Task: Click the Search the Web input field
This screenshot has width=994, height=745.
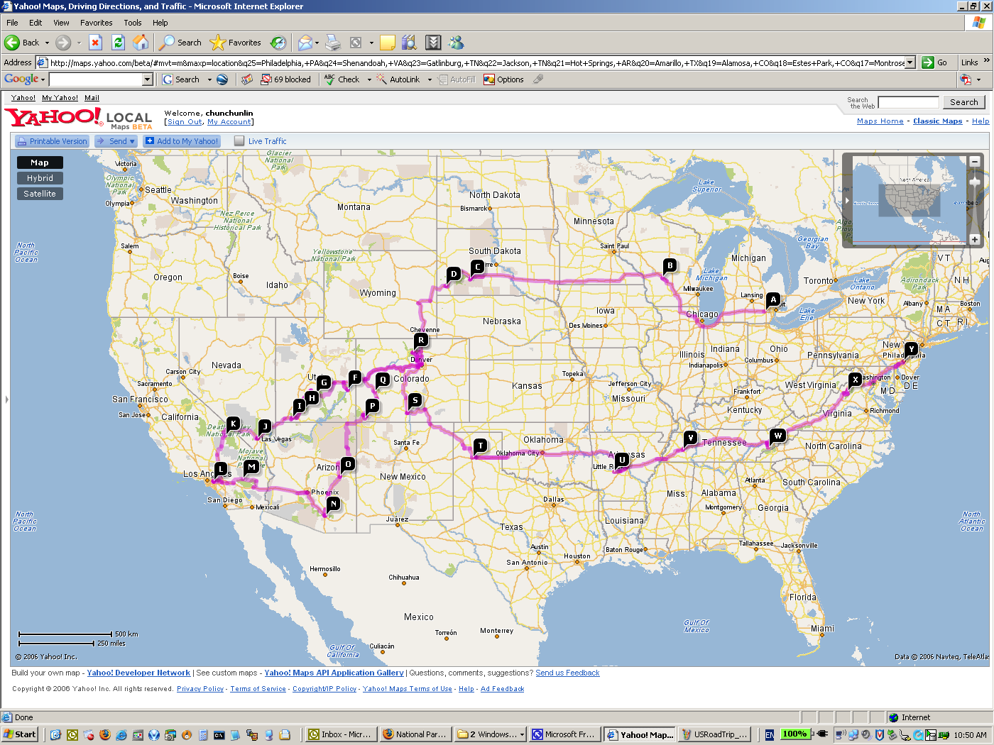Action: (x=908, y=102)
